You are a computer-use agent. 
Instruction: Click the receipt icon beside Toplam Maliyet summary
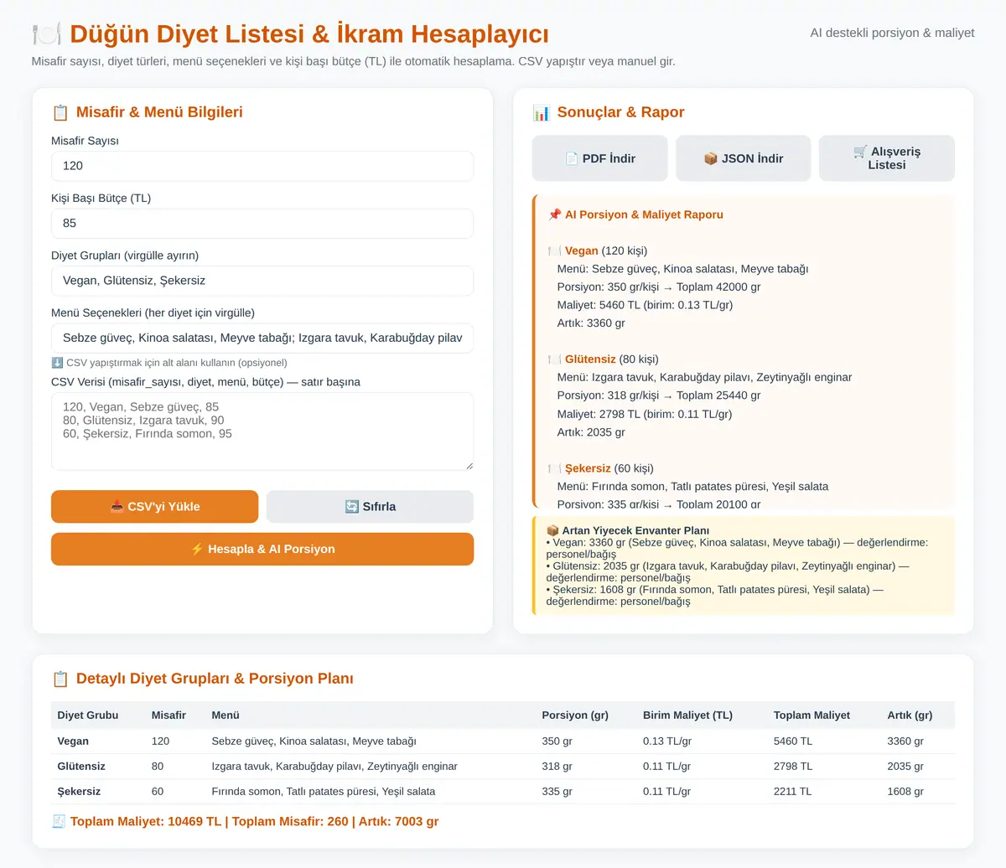[59, 821]
